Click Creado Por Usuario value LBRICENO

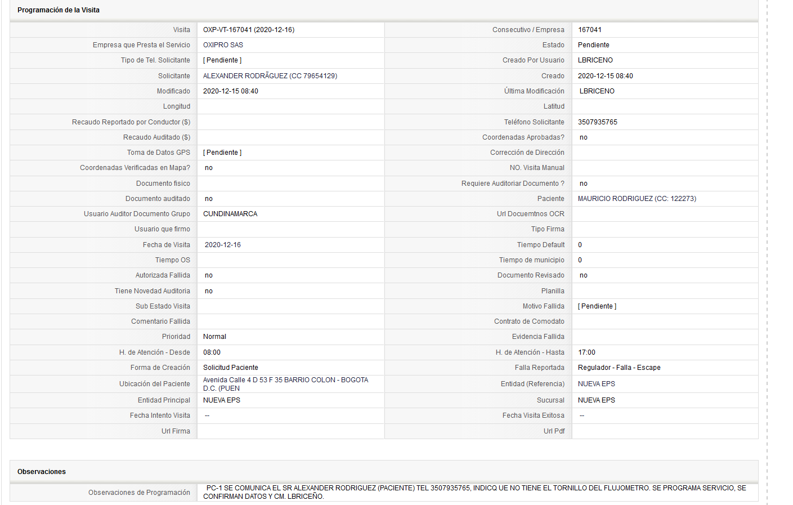[x=595, y=60]
